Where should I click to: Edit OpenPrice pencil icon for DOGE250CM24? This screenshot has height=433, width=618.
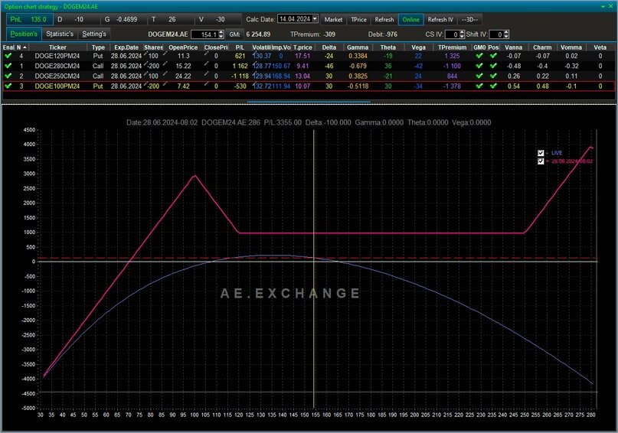(165, 73)
